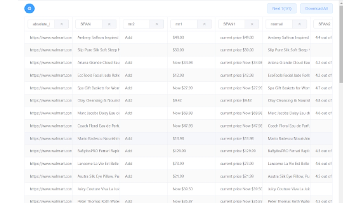Click the vertical scrollbar thumb
Viewport: 361px width, 203px height.
[x=341, y=44]
